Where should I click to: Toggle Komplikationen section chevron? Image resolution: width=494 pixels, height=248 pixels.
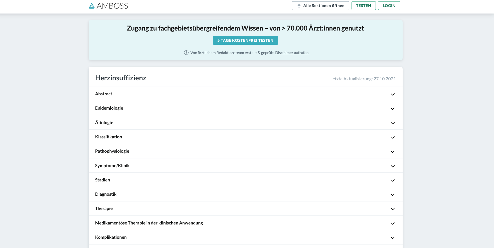(x=393, y=238)
